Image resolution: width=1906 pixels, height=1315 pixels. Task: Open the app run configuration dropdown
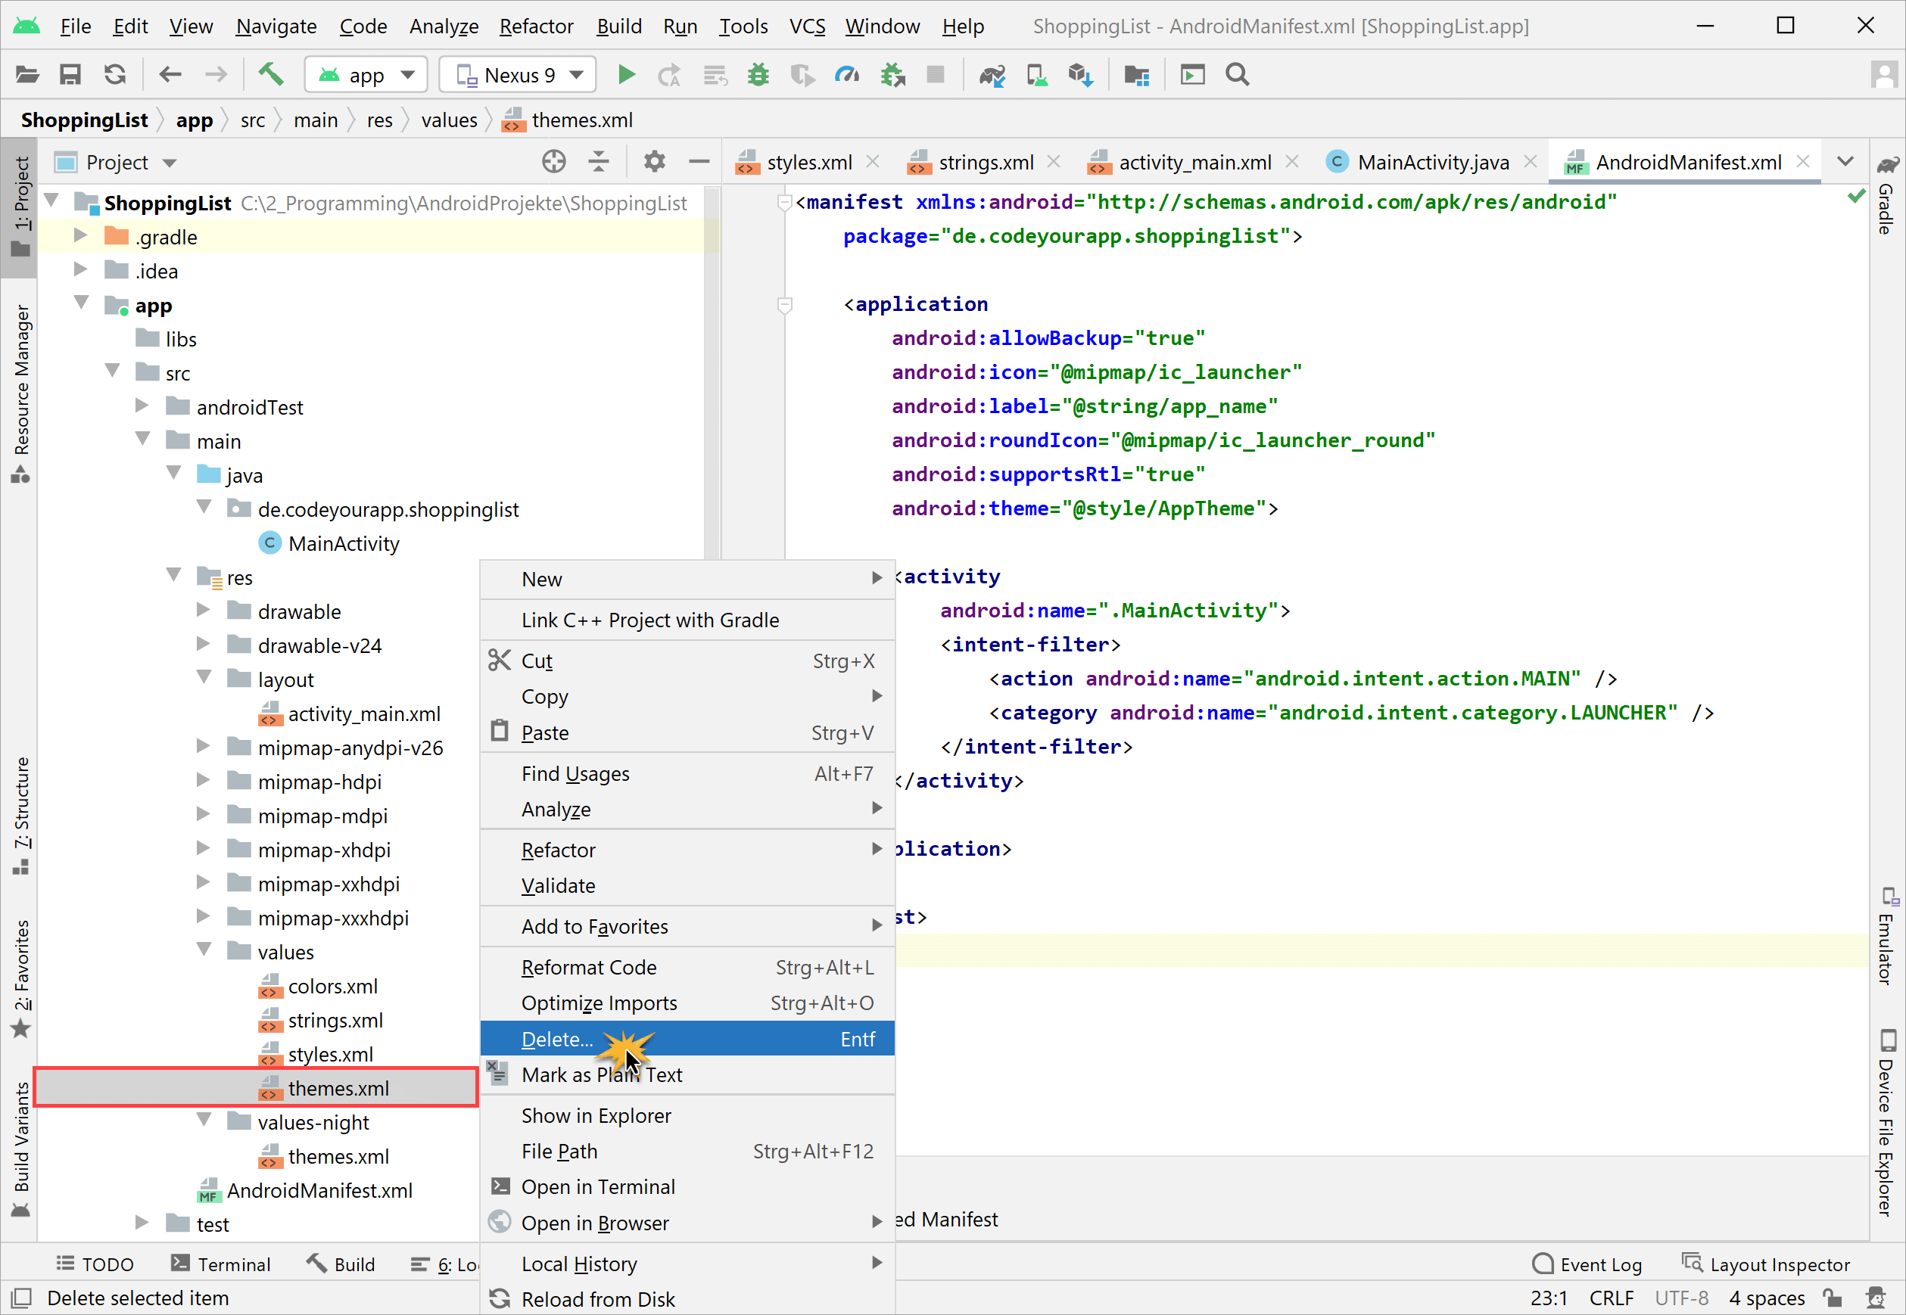pos(366,75)
